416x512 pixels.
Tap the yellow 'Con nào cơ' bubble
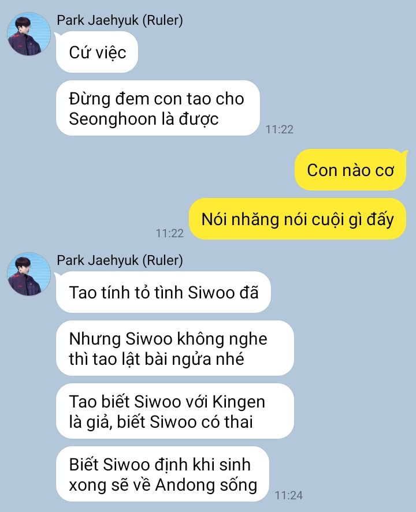coord(350,170)
